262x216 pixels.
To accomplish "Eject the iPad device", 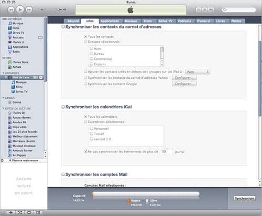I will (x=41, y=77).
